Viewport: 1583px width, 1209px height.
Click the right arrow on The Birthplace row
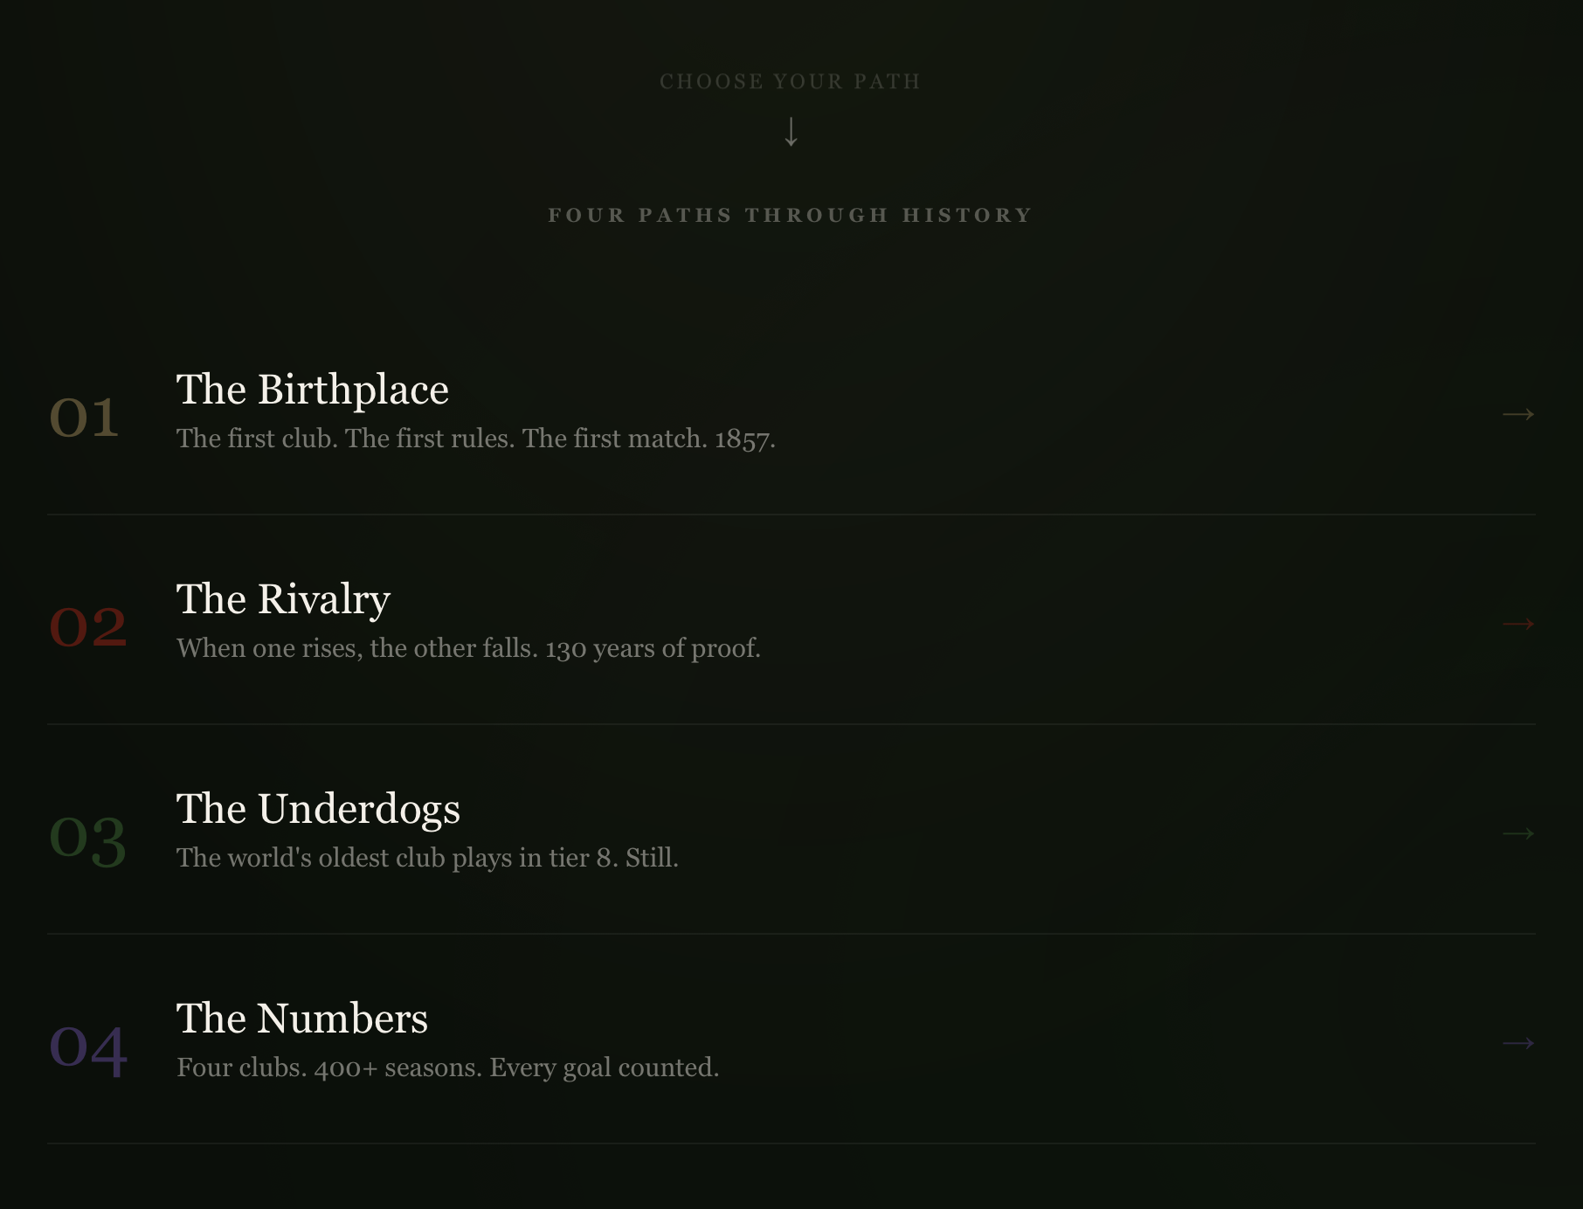pyautogui.click(x=1517, y=414)
